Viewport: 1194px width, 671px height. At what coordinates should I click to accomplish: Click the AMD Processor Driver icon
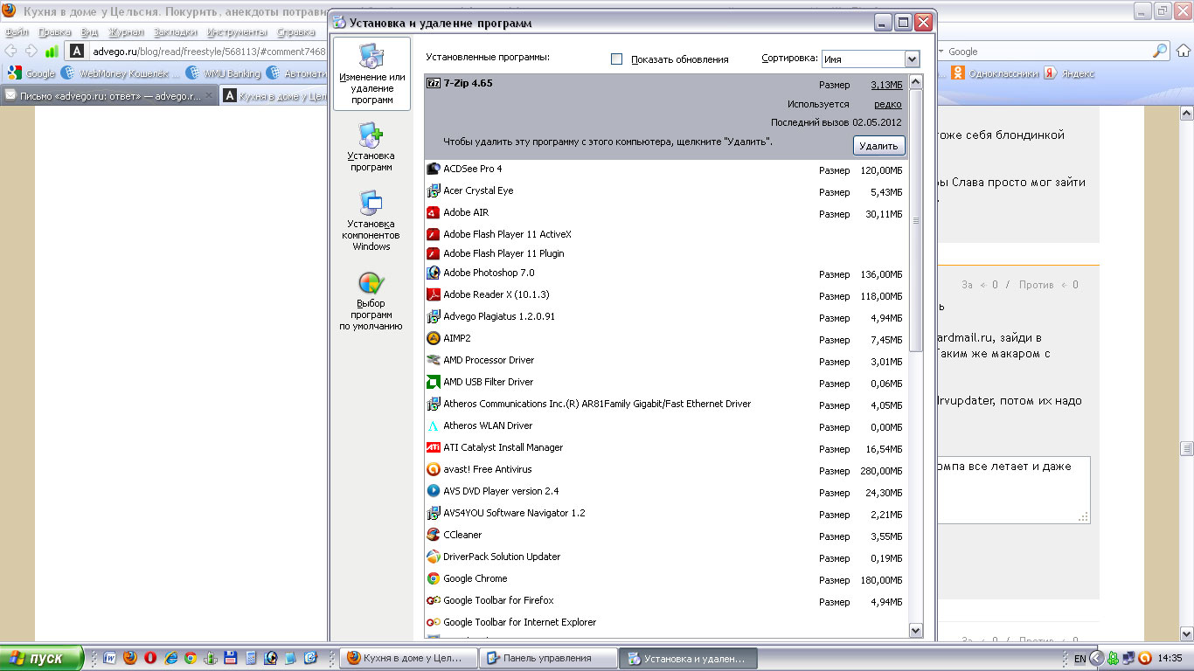click(433, 360)
